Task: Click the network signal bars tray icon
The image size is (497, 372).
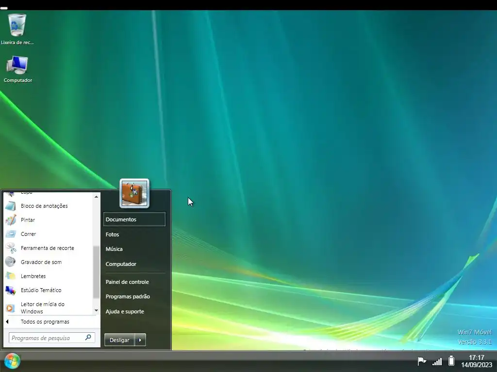Action: [437, 361]
